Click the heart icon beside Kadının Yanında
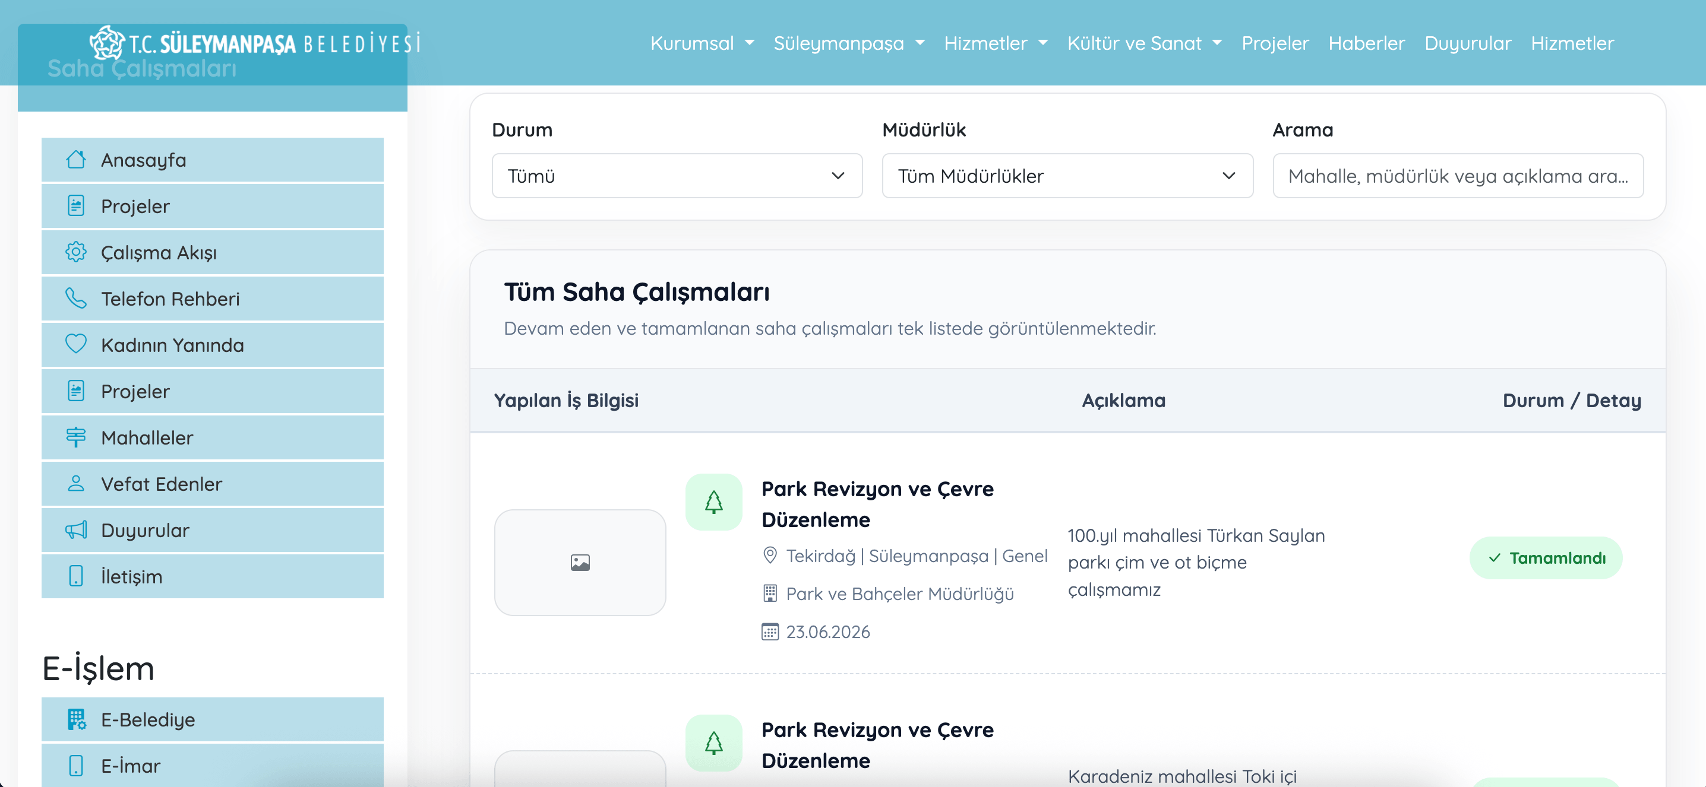Viewport: 1706px width, 787px height. (x=76, y=344)
